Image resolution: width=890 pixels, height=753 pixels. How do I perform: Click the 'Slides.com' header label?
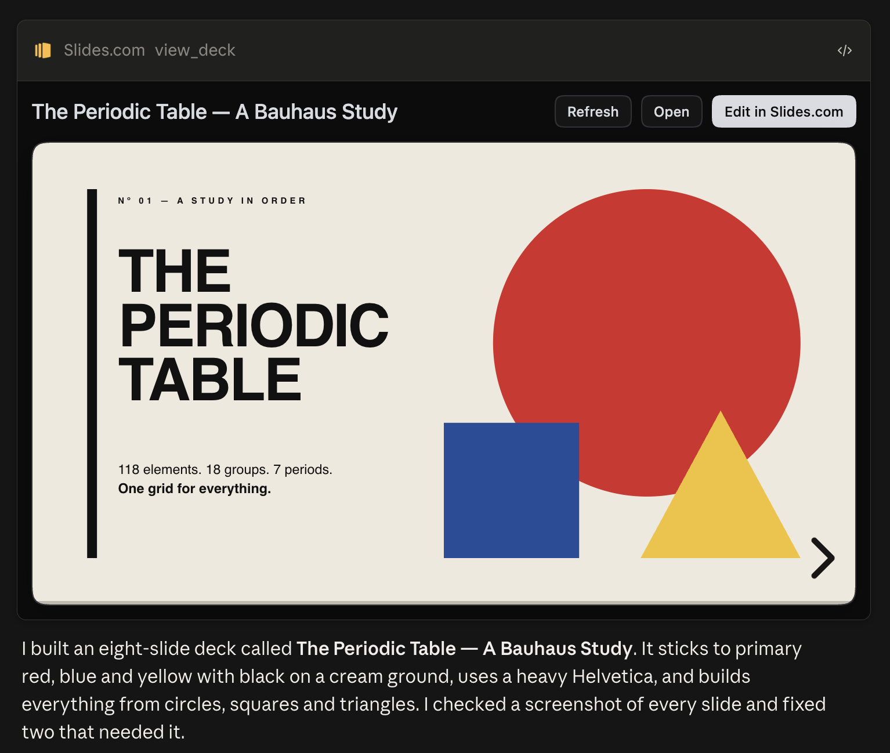[x=104, y=50]
